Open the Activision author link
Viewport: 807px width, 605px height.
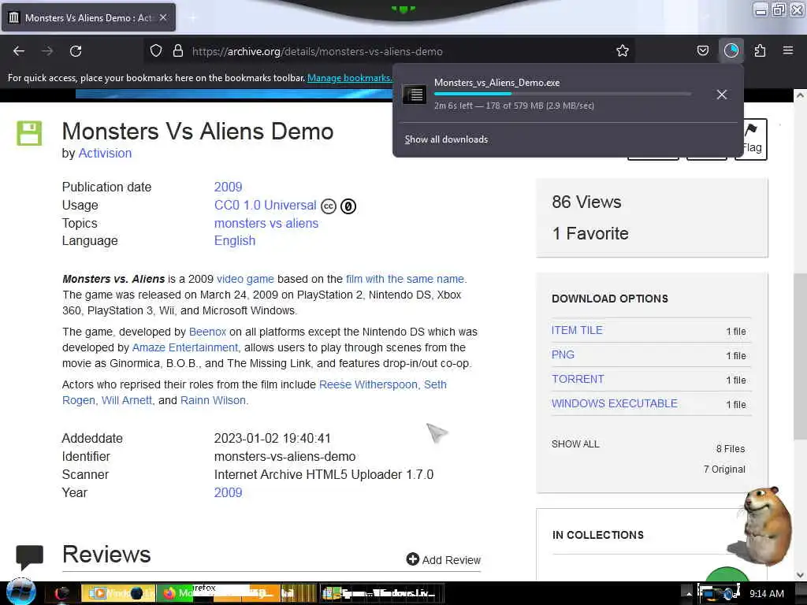click(x=105, y=154)
